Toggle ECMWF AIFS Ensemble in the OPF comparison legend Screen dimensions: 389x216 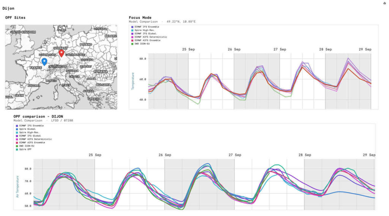pyautogui.click(x=30, y=142)
